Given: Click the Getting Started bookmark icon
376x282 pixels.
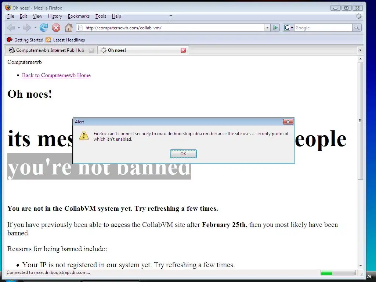Looking at the screenshot, I should (x=10, y=40).
